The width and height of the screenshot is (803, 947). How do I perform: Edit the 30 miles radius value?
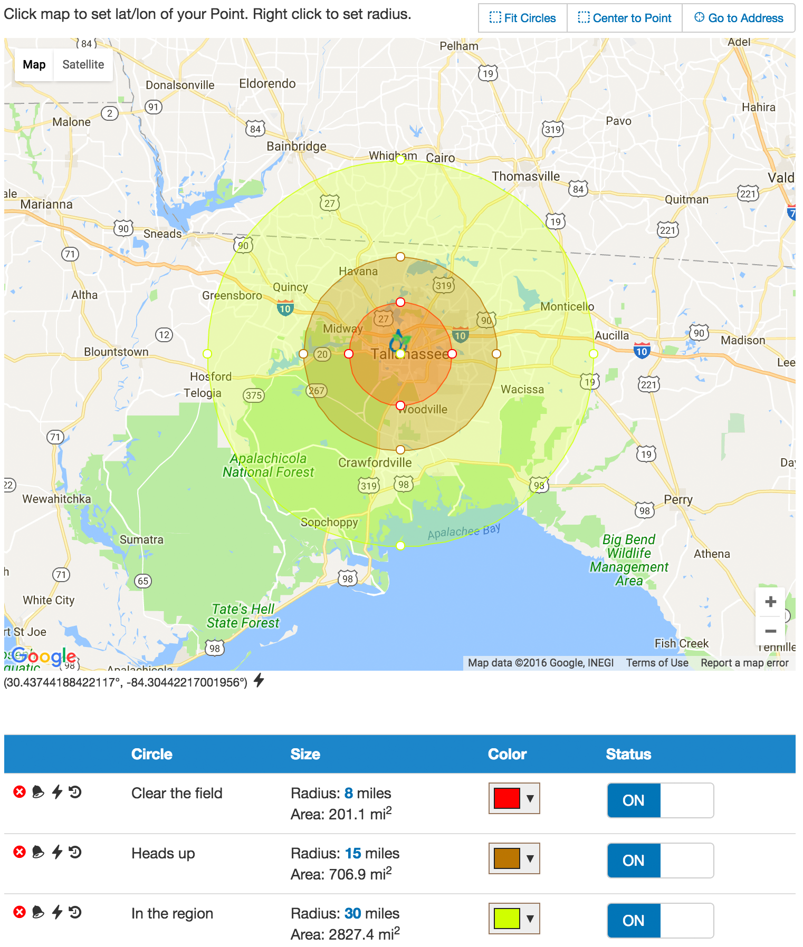pyautogui.click(x=353, y=913)
